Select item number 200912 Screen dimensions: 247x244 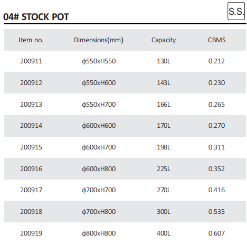[x=31, y=83]
